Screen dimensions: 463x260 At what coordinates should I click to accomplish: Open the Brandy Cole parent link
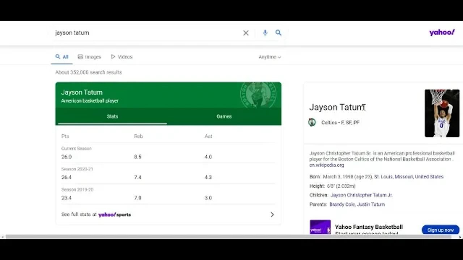[x=342, y=204]
